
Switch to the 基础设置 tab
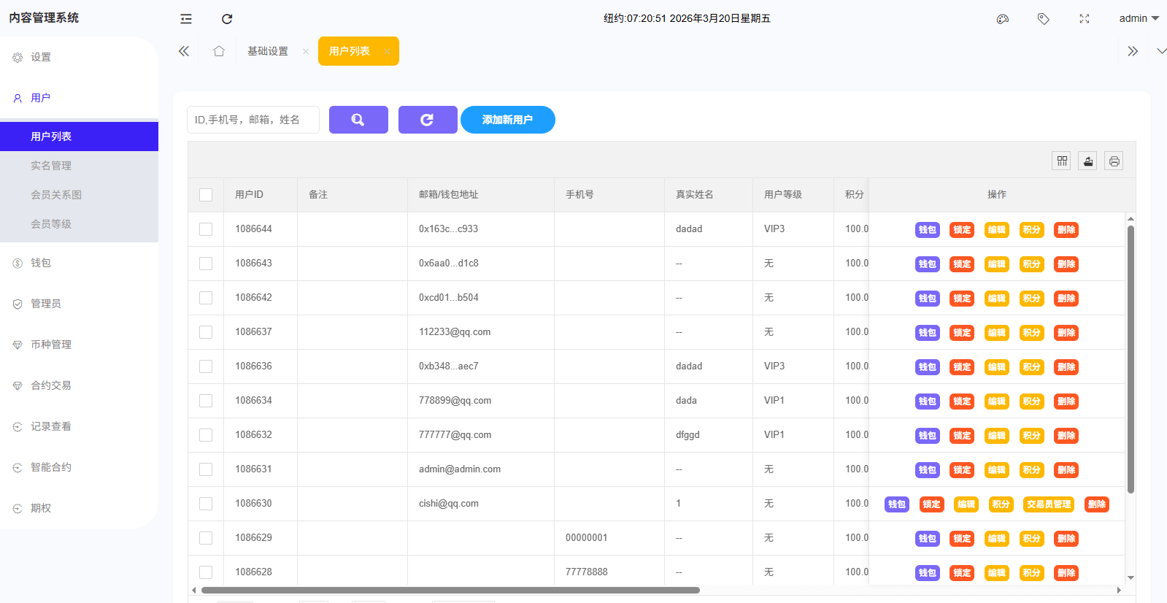click(x=268, y=51)
